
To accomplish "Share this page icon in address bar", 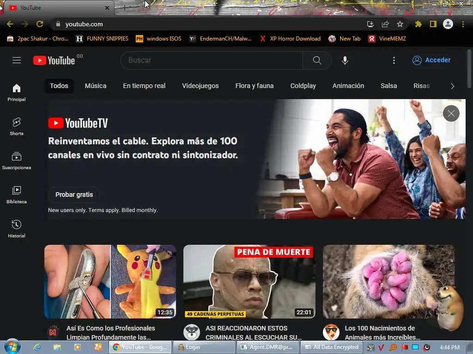I will point(385,24).
